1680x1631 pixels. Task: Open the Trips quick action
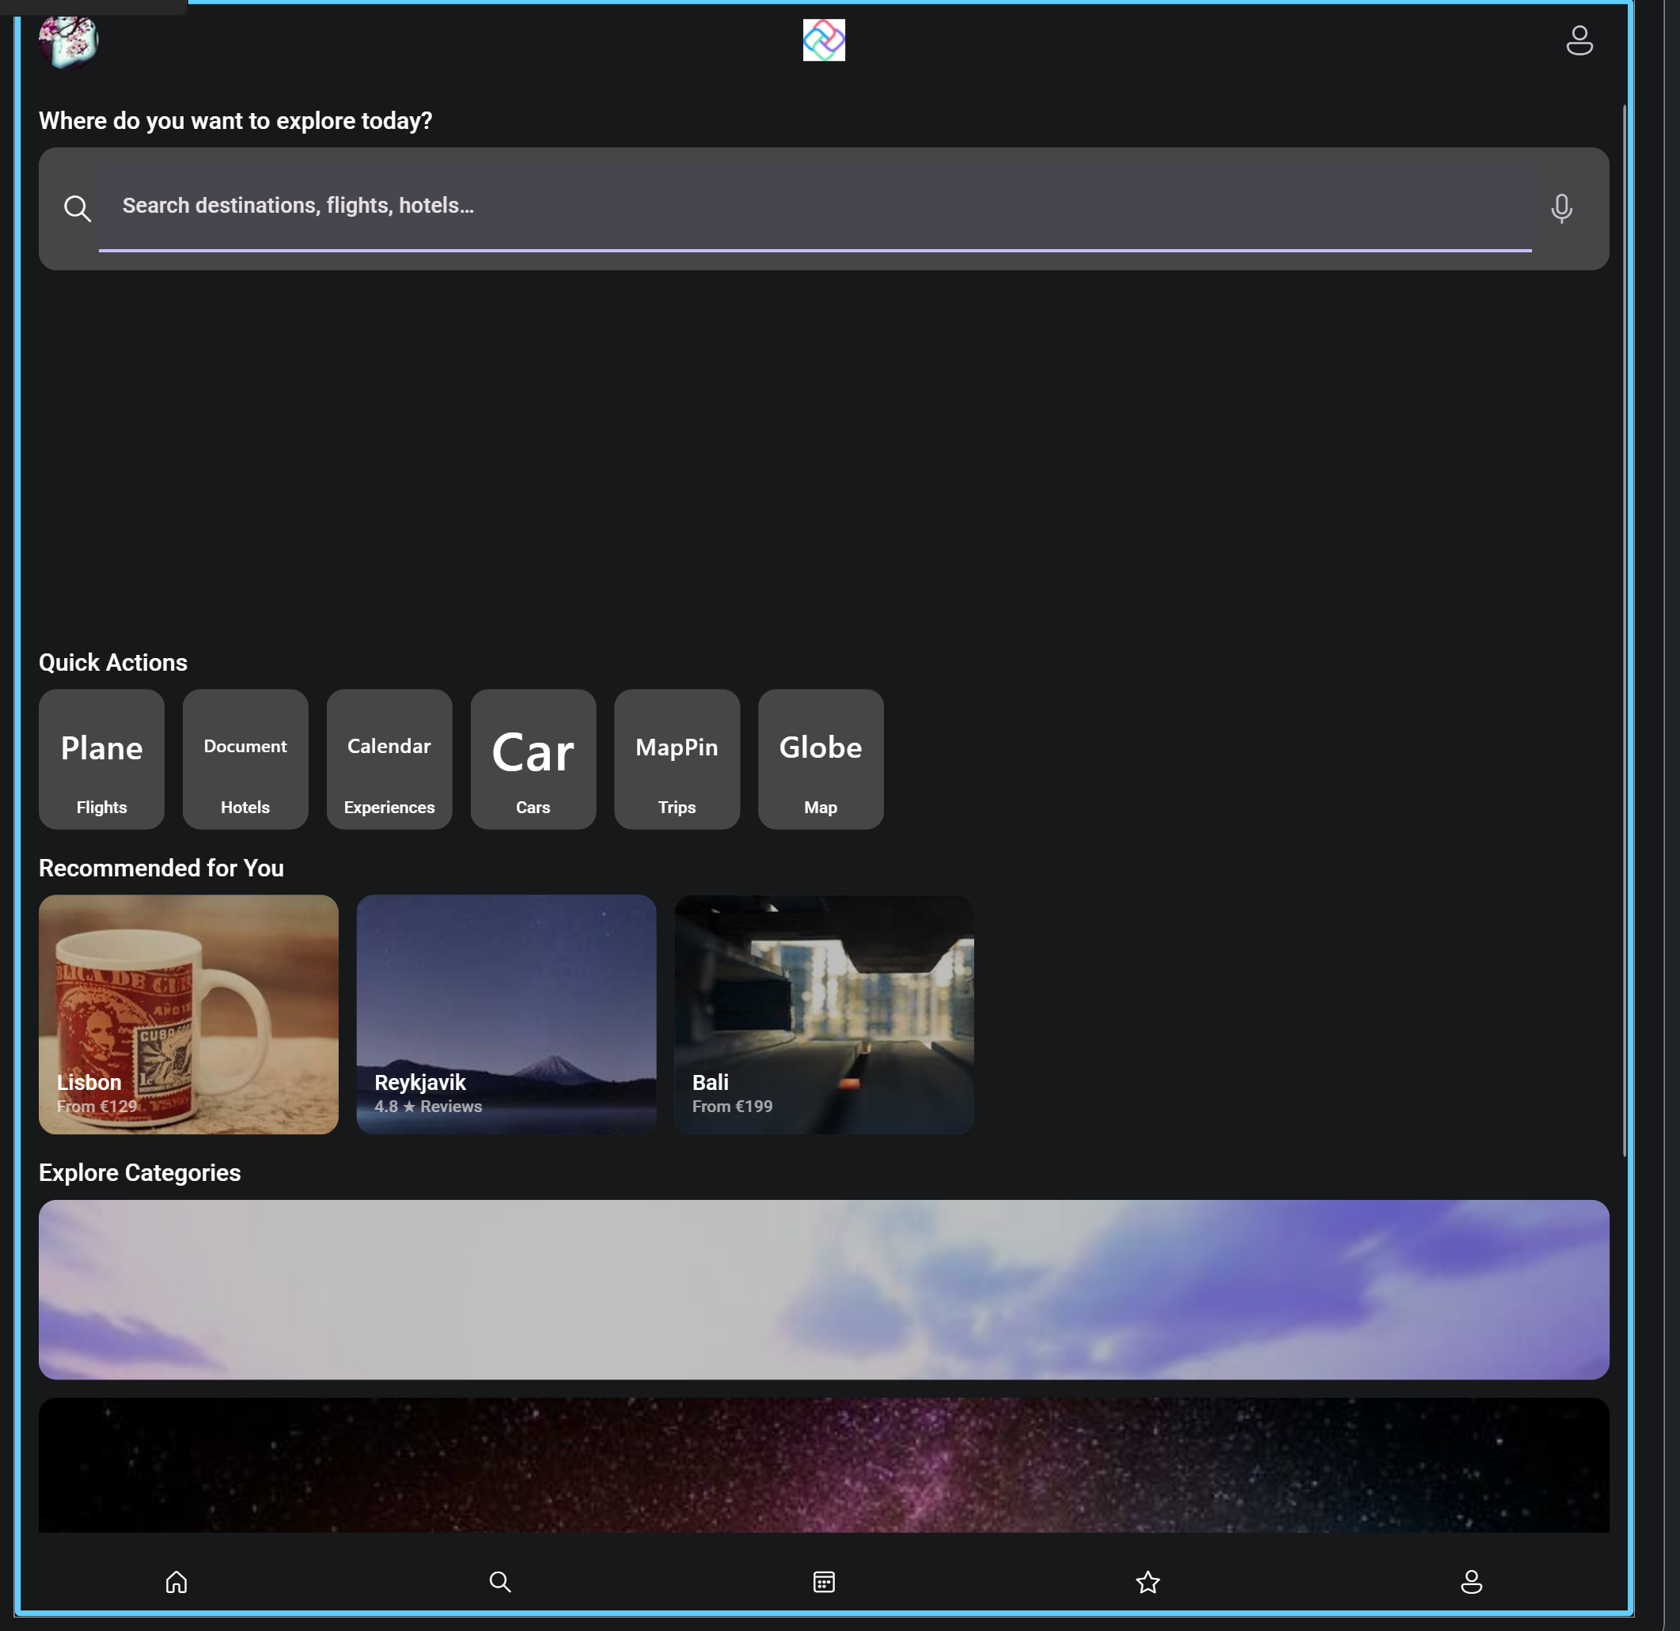coord(677,759)
